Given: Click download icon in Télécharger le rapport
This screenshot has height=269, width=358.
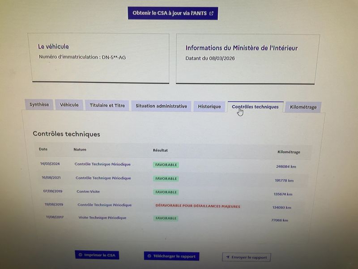Looking at the screenshot, I should (149, 256).
